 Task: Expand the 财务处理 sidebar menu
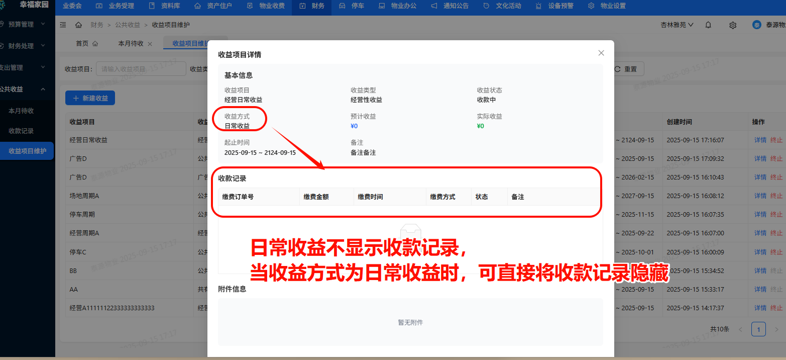43,46
